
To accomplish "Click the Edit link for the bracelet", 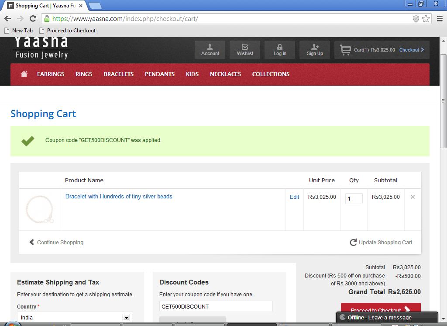I will point(295,197).
